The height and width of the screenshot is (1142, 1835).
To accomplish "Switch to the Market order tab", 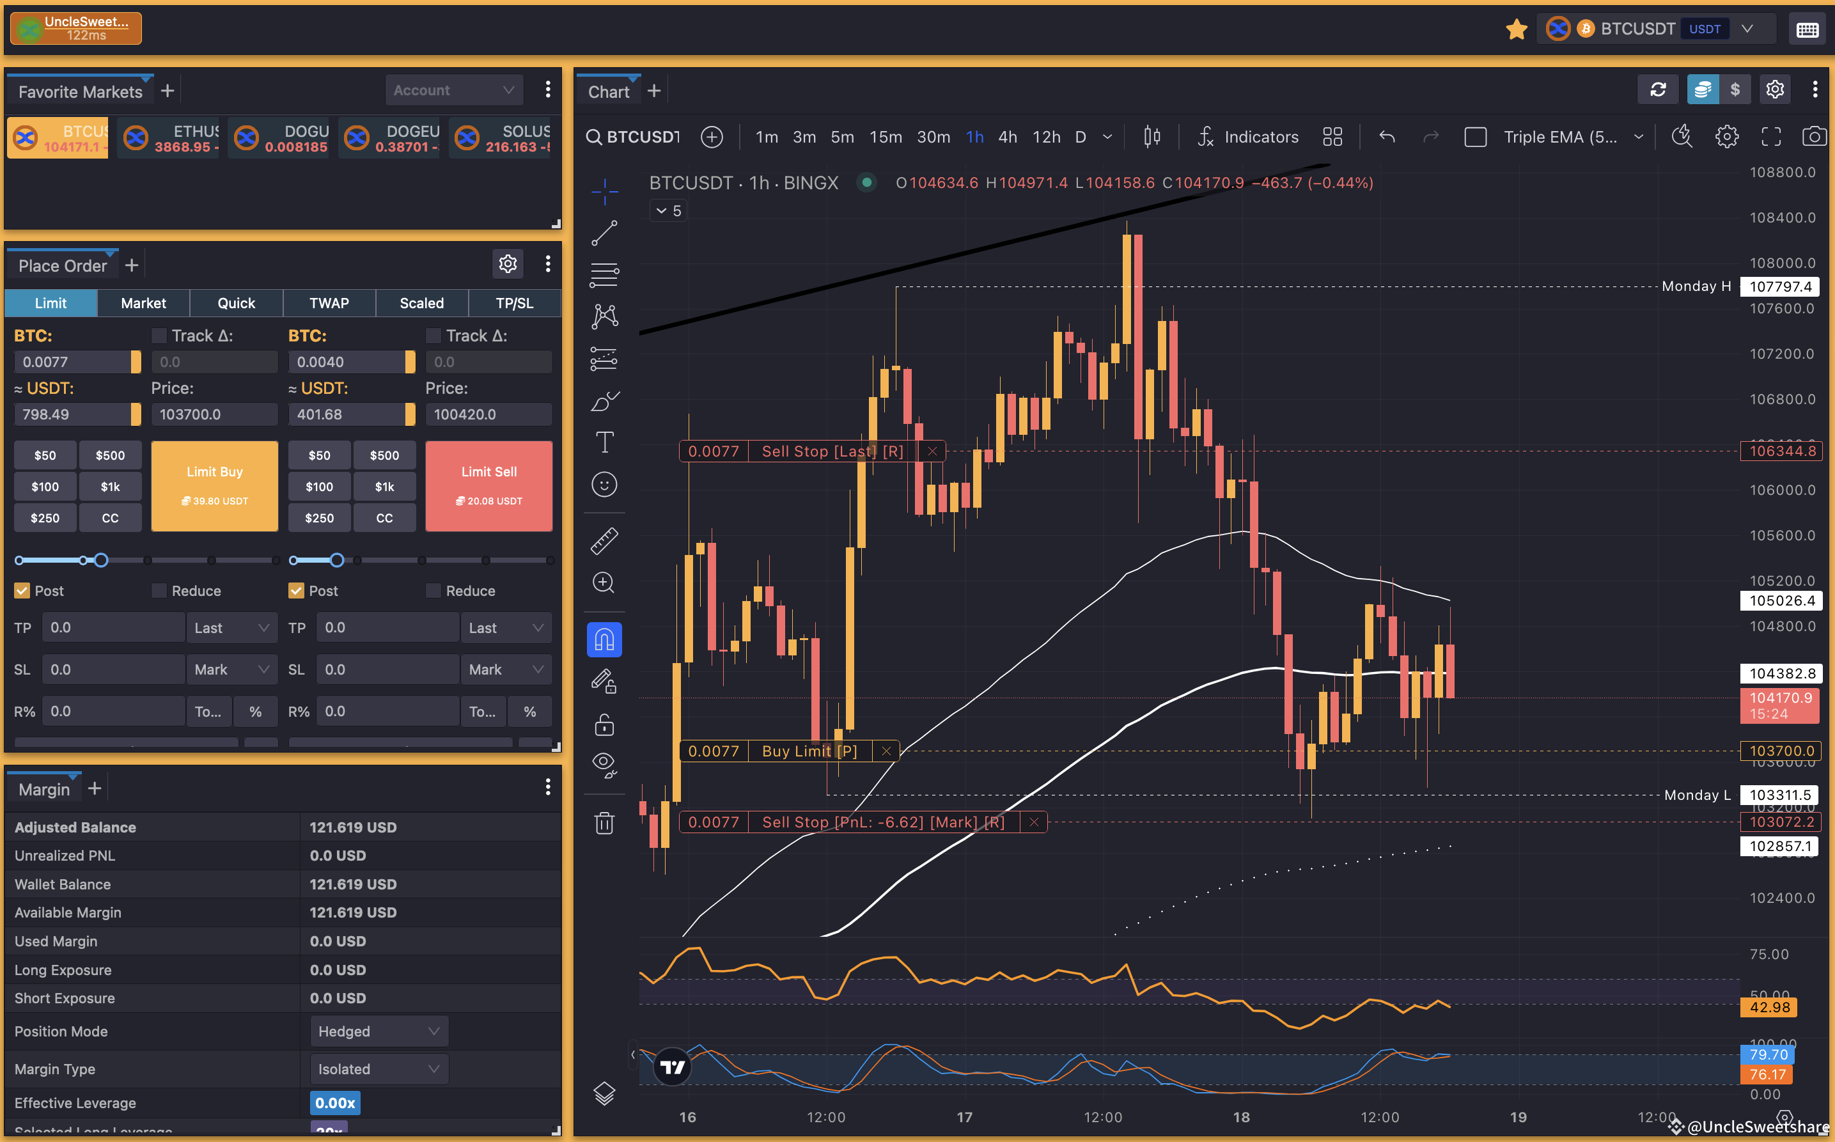I will [143, 303].
